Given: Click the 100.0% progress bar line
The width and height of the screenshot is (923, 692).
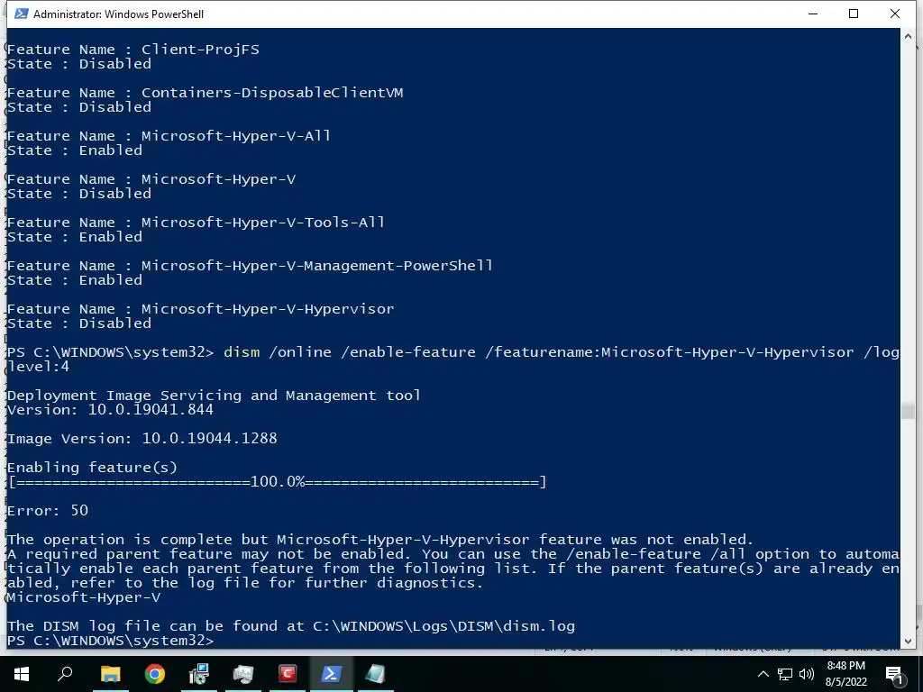Looking at the screenshot, I should pos(278,482).
